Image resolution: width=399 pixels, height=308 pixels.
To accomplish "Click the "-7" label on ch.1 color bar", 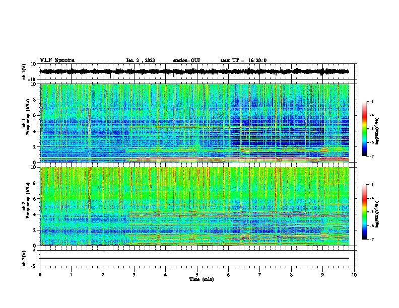I will tap(372, 156).
